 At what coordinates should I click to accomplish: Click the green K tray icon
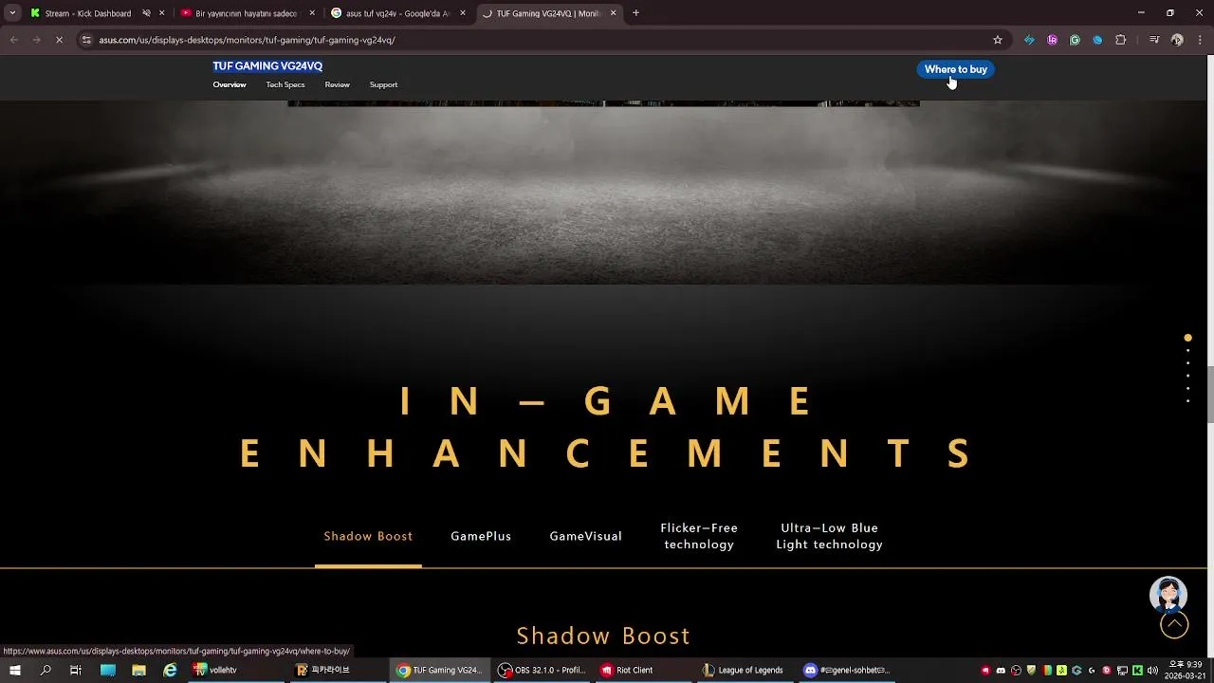1137,671
